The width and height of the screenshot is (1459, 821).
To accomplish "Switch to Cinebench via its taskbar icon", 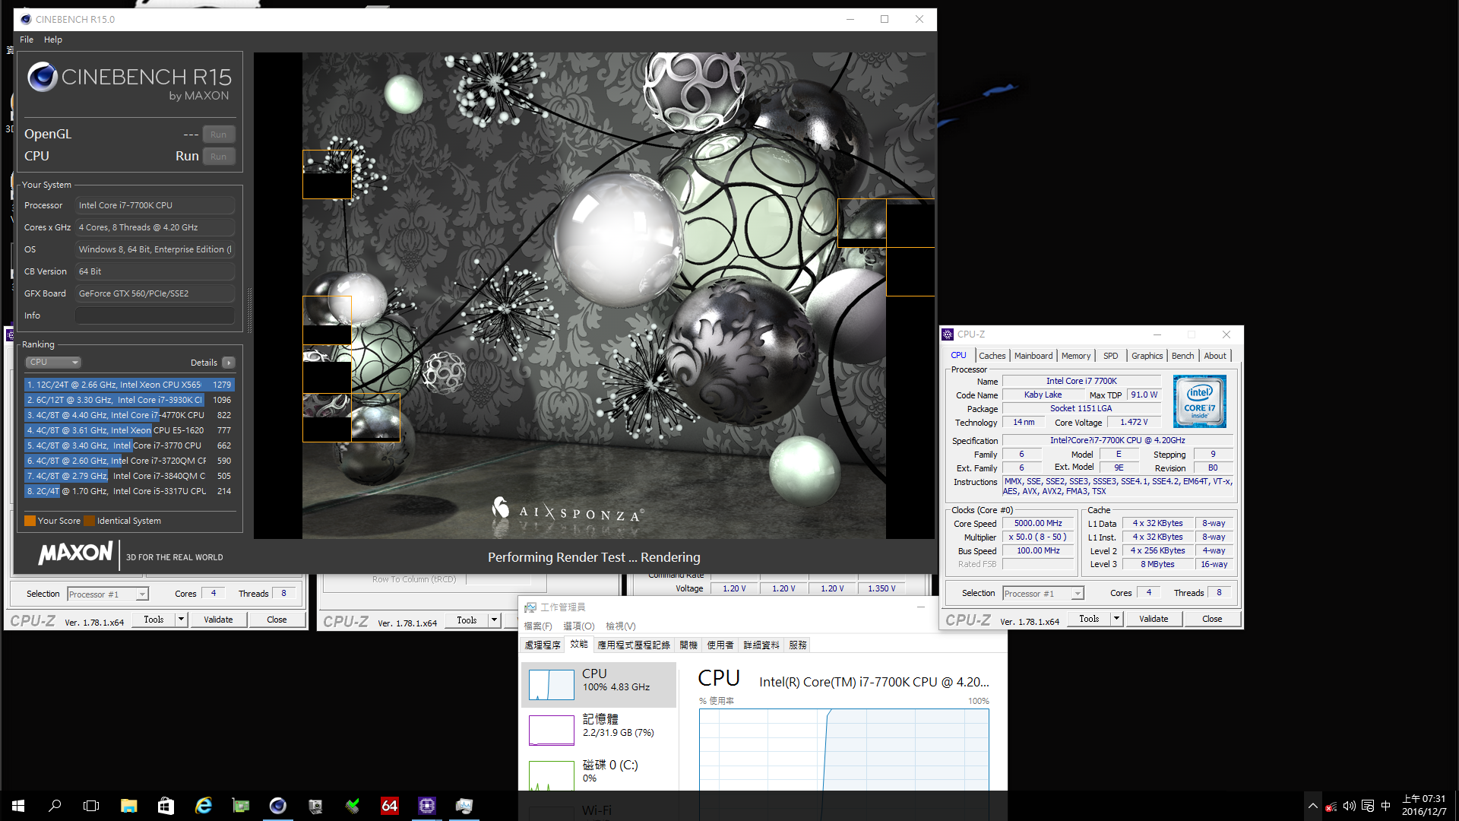I will (x=278, y=806).
